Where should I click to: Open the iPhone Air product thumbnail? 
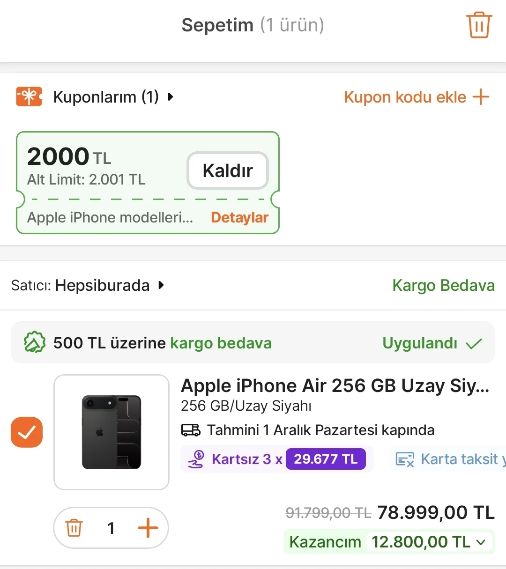(112, 432)
